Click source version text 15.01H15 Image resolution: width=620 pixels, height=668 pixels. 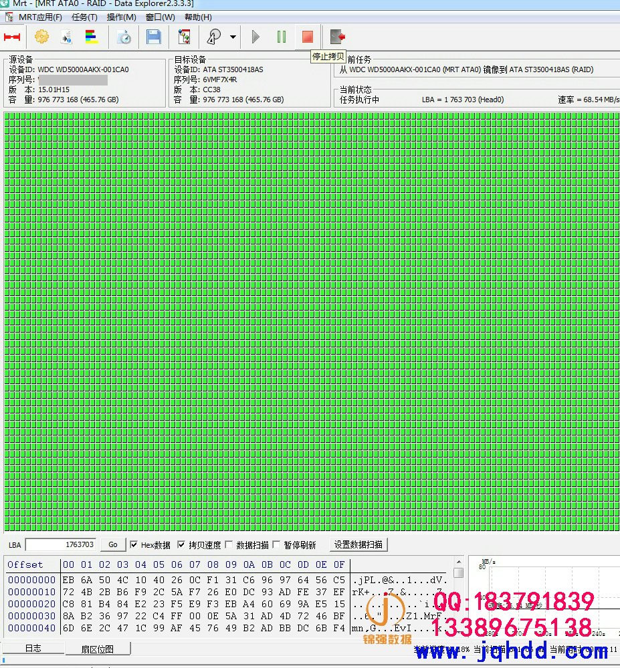click(54, 90)
